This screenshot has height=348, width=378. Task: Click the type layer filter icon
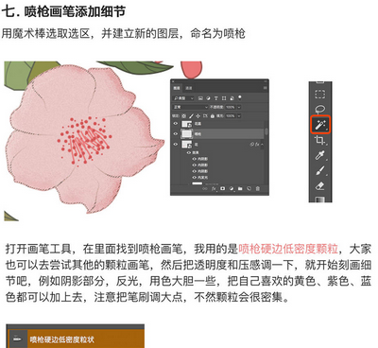[x=216, y=98]
